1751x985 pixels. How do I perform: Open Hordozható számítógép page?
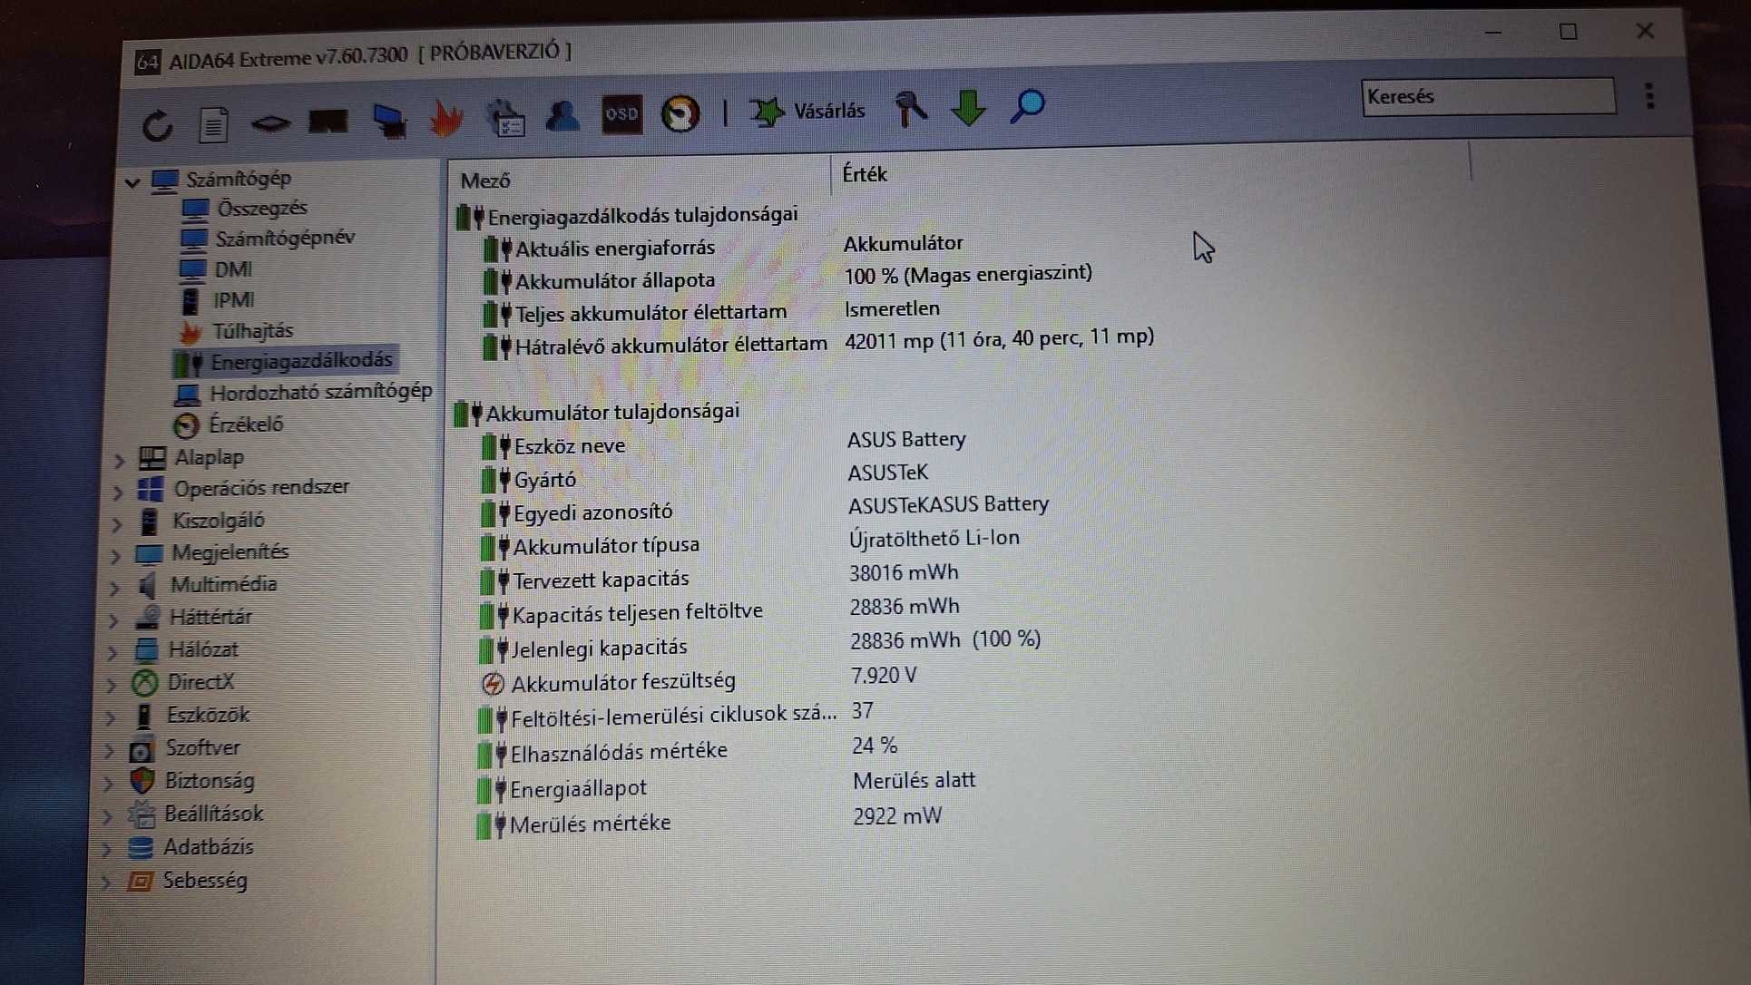point(320,393)
